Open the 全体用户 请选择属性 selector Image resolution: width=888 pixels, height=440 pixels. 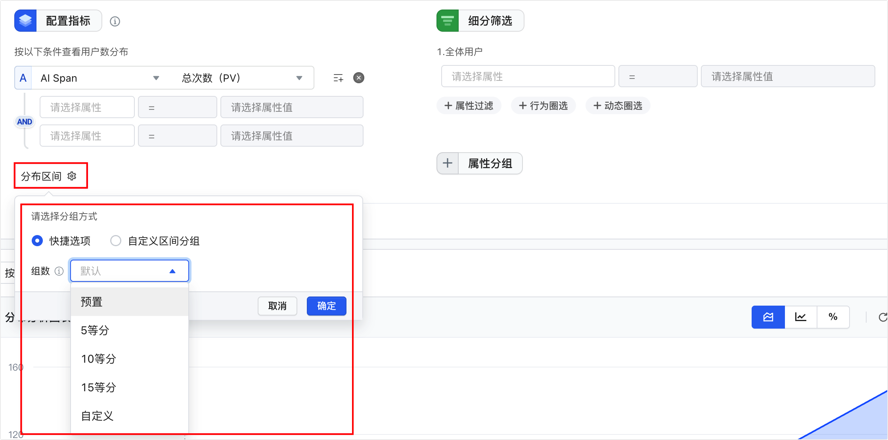coord(528,76)
